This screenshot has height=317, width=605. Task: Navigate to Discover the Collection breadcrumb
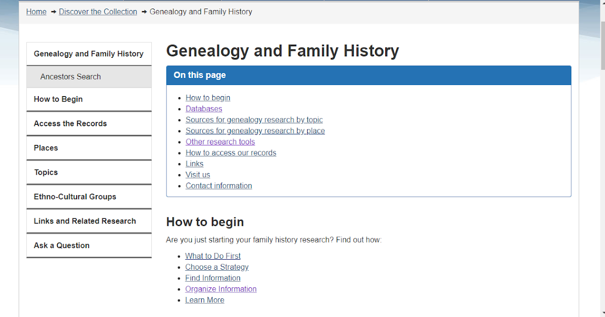98,12
